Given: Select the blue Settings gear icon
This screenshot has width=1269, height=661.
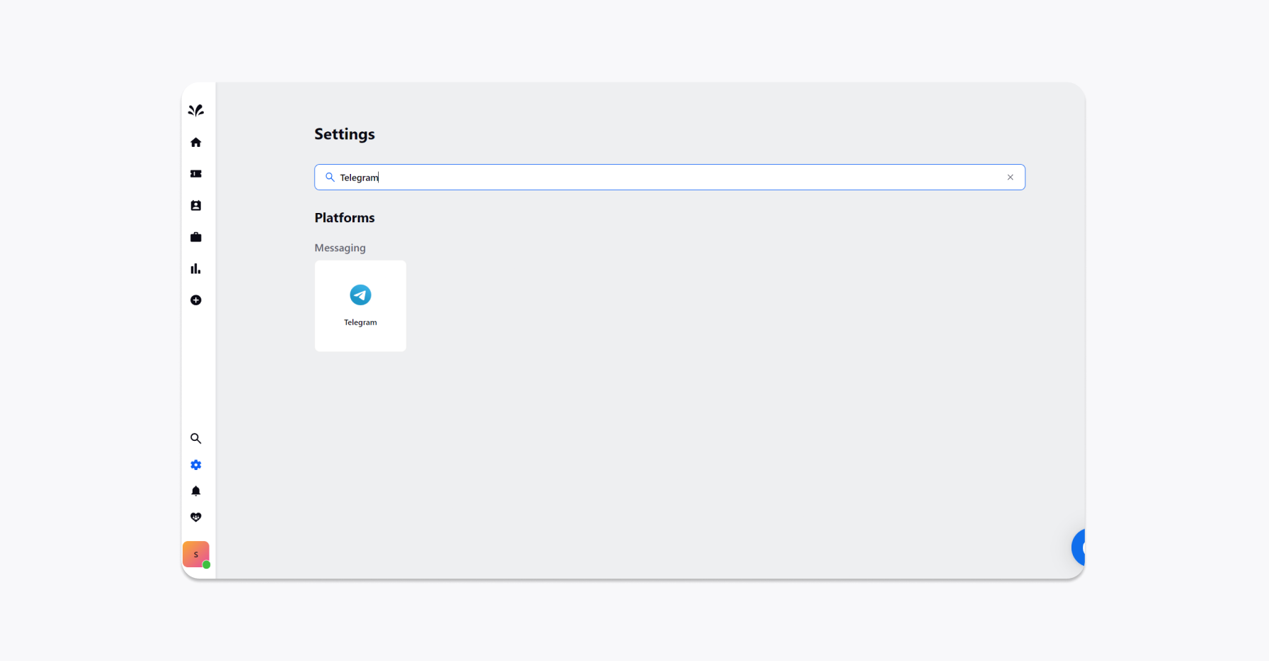Looking at the screenshot, I should pyautogui.click(x=196, y=465).
